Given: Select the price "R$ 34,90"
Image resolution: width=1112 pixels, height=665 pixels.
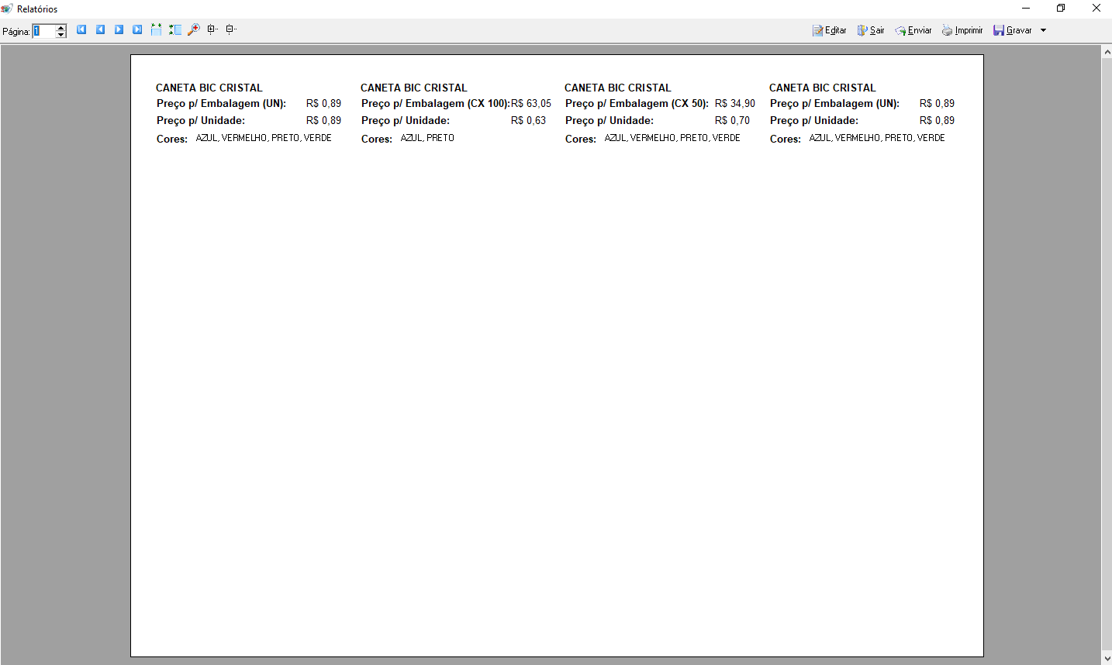Looking at the screenshot, I should [735, 103].
